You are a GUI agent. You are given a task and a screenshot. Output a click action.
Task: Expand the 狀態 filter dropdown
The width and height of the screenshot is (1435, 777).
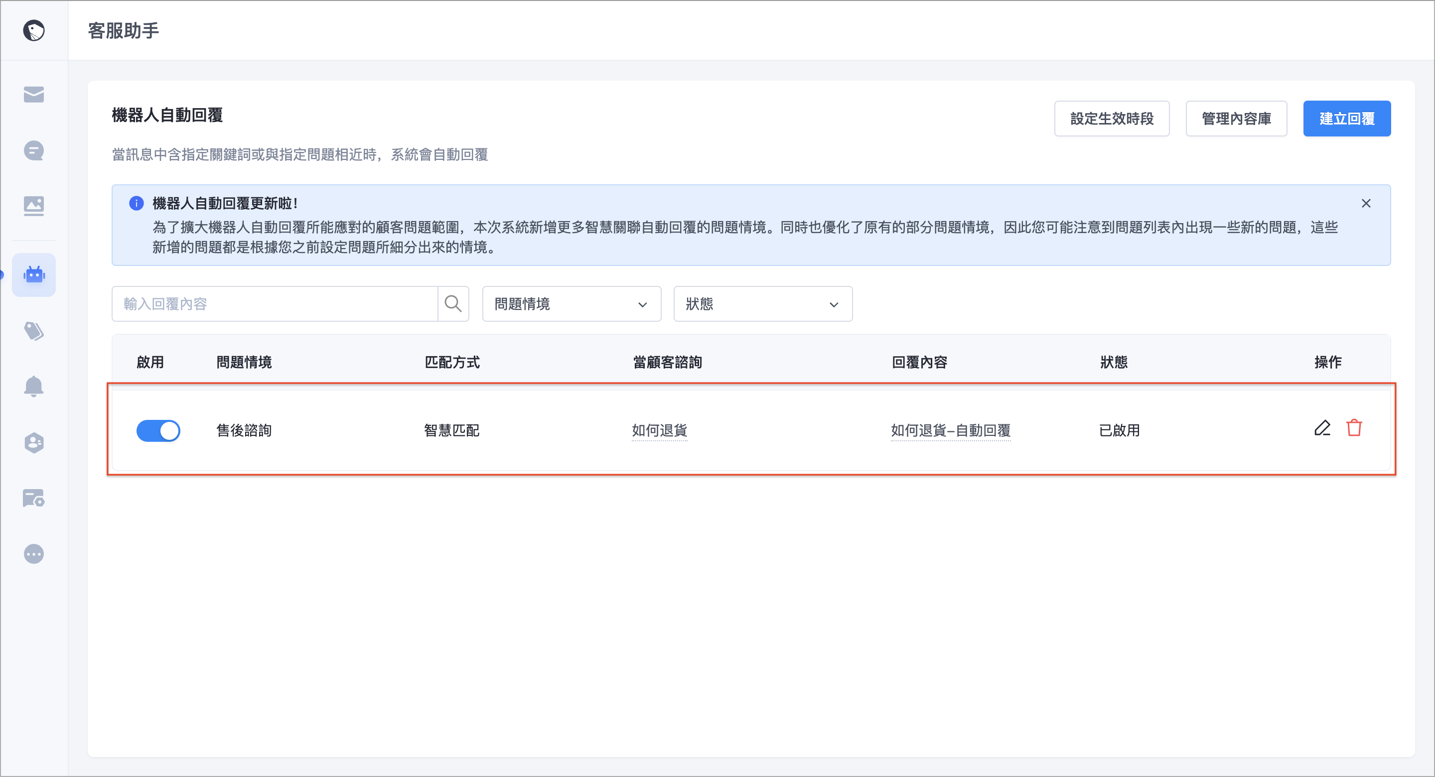[x=763, y=303]
